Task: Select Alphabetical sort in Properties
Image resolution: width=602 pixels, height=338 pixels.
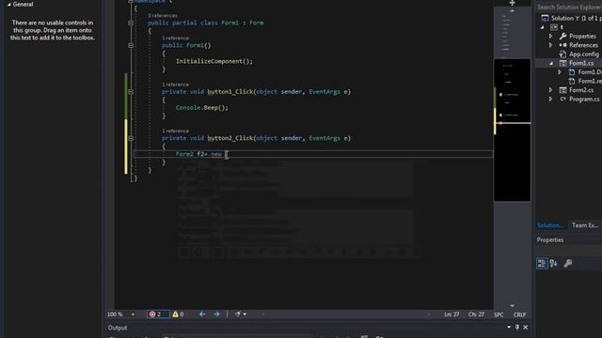Action: click(554, 263)
